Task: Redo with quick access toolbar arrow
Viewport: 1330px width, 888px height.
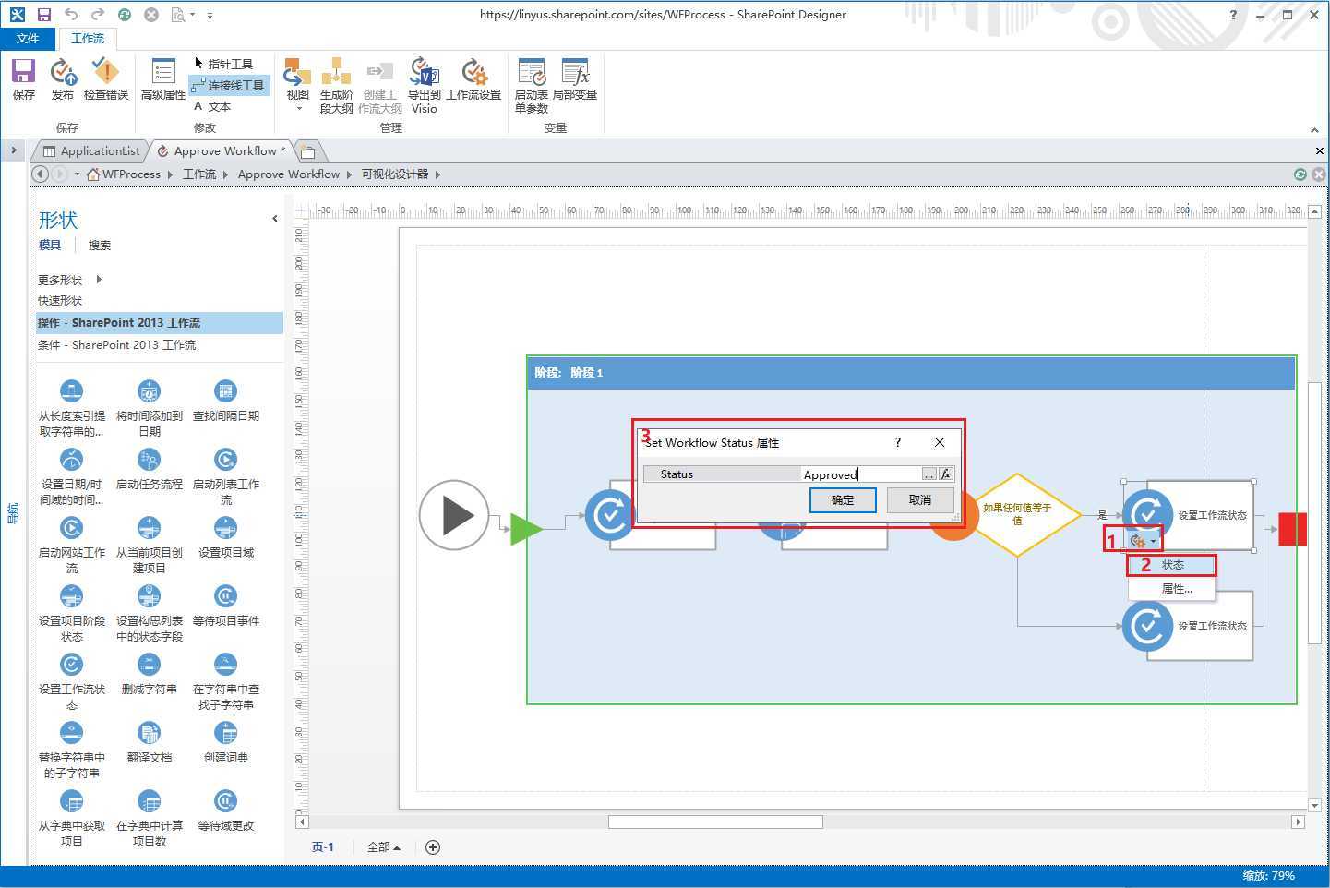Action: (x=97, y=15)
